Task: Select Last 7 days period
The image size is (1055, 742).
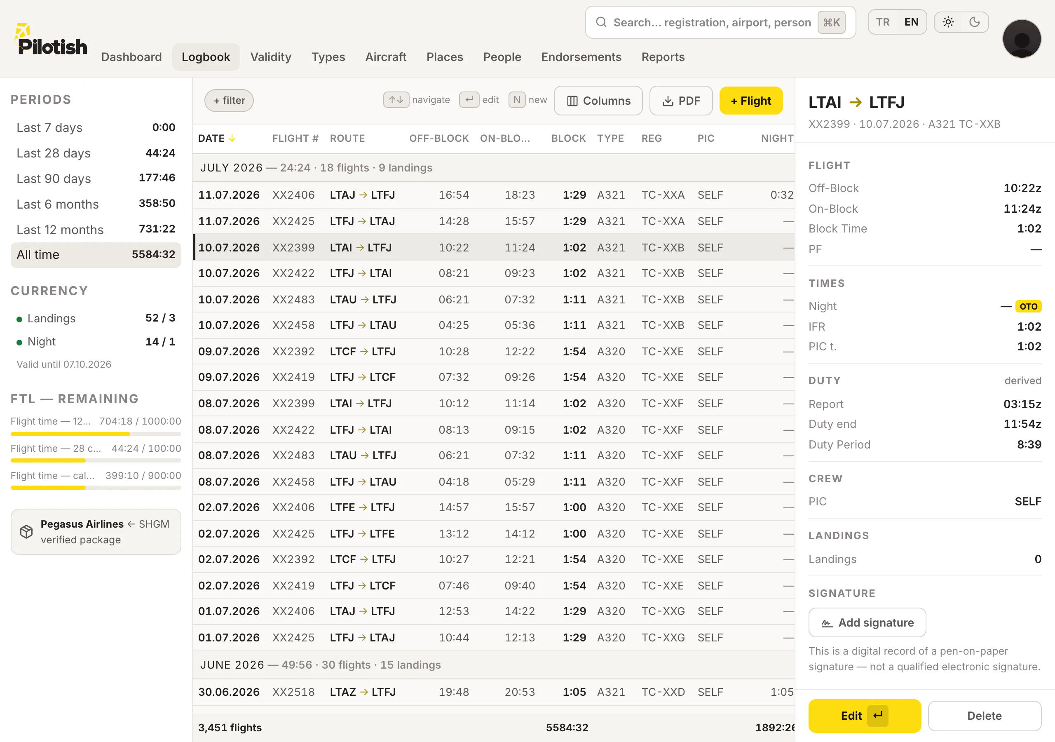Action: [x=96, y=127]
